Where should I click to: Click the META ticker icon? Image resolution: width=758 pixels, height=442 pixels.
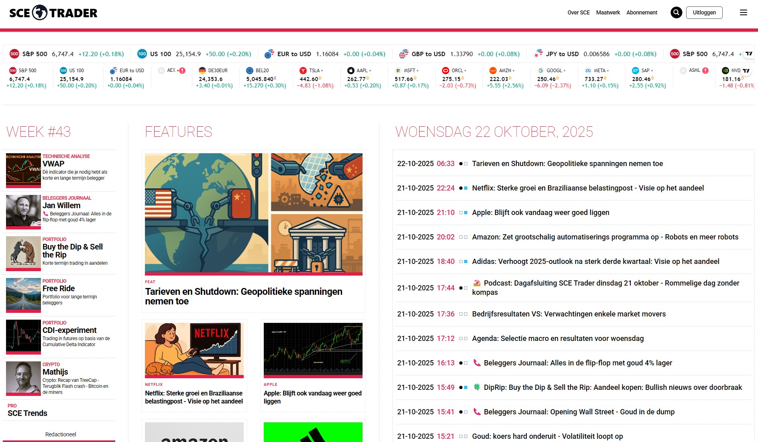[588, 71]
